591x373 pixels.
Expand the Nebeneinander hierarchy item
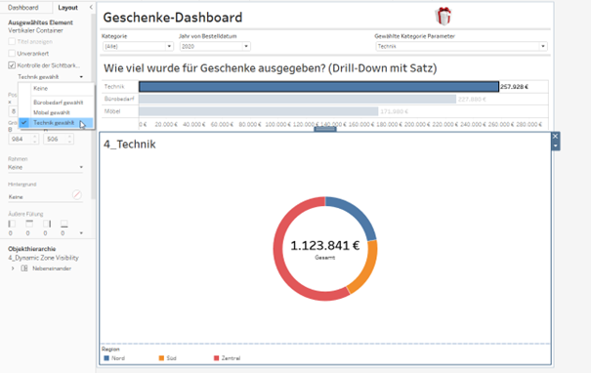[13, 269]
